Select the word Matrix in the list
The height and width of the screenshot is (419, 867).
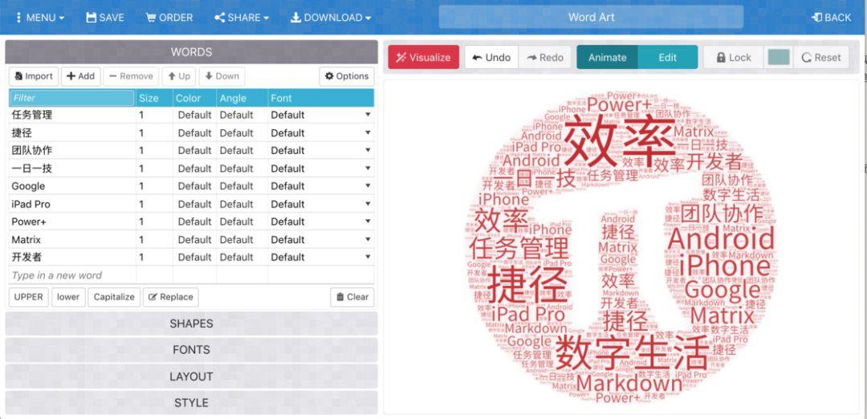(x=26, y=239)
